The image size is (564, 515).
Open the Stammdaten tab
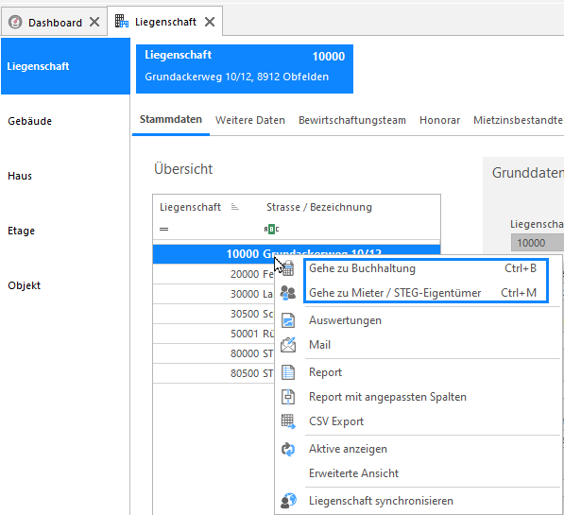click(x=171, y=119)
